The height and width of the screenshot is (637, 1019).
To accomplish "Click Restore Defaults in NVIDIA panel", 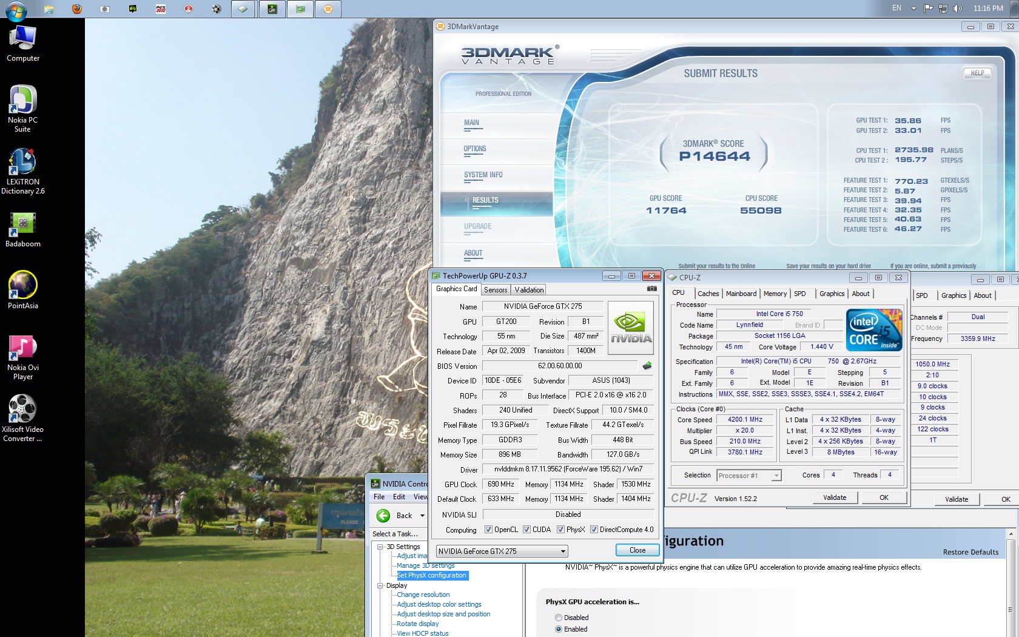I will [x=970, y=552].
